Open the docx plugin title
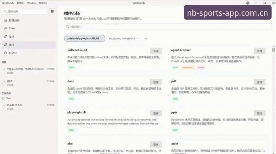276x154 pixels. tap(71, 81)
